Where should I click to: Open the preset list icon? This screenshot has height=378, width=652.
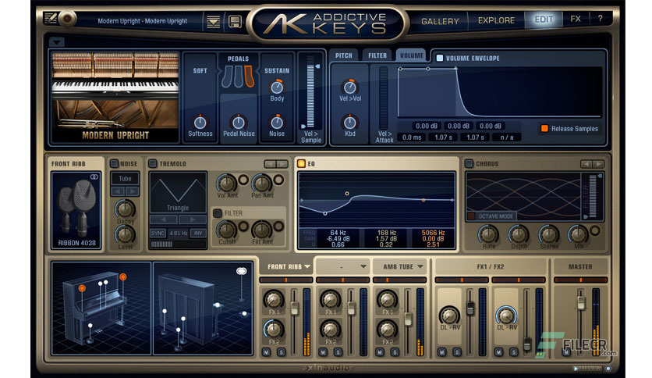pos(214,22)
